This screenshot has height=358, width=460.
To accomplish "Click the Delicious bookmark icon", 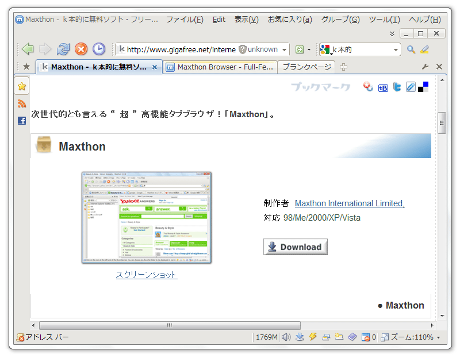I will (423, 87).
